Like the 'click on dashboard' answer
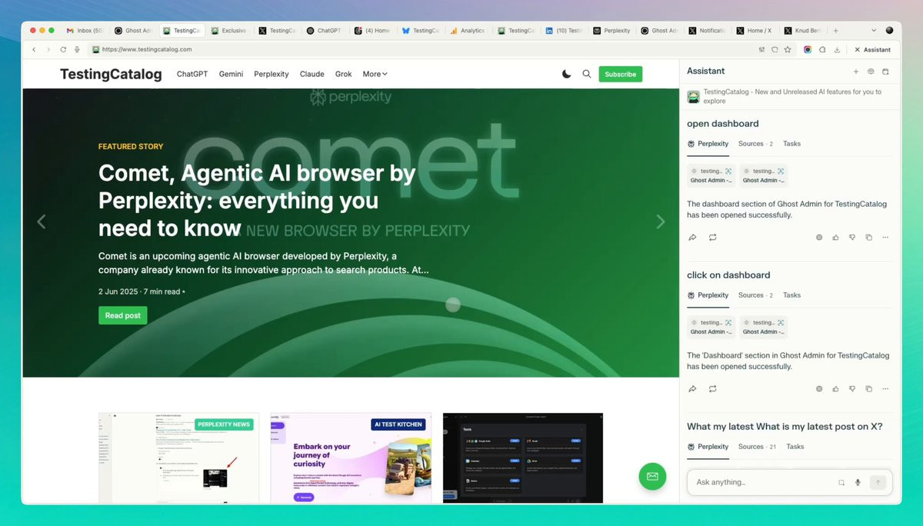 click(835, 389)
